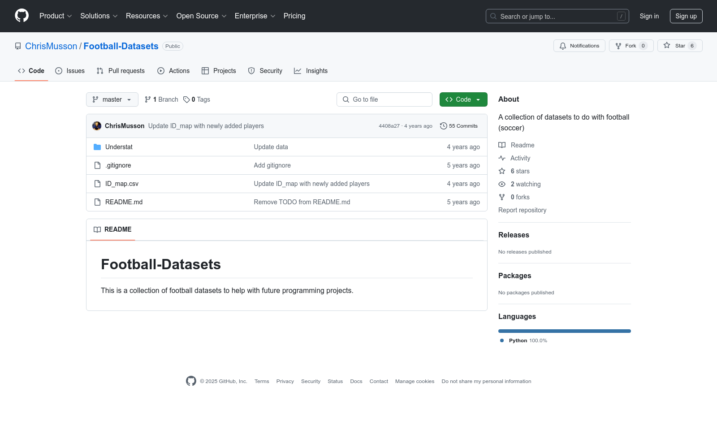The image size is (717, 448).
Task: Open the Football-Datasets repository link
Action: 121,46
